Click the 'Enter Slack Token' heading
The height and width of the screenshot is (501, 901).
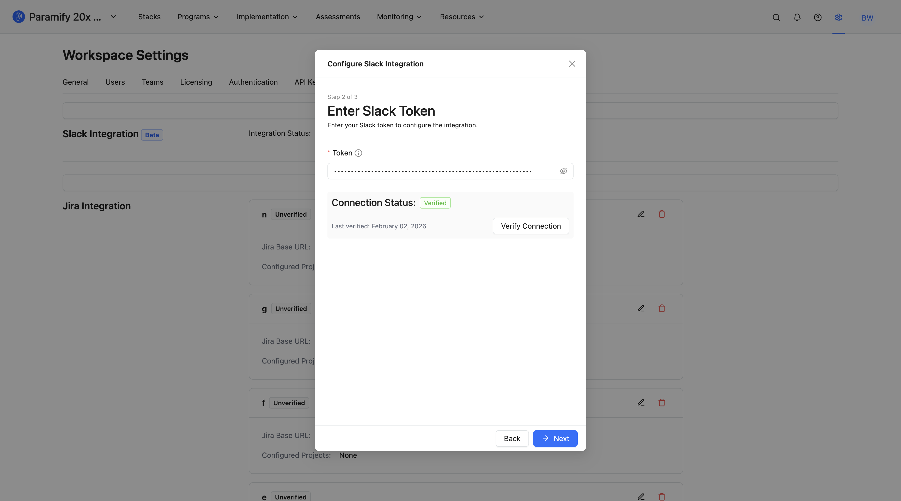[381, 111]
